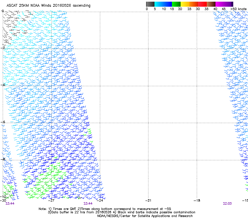Click the gray 0-5 knots color segment
Viewport: 248px width, 218px height.
[x=150, y=4]
